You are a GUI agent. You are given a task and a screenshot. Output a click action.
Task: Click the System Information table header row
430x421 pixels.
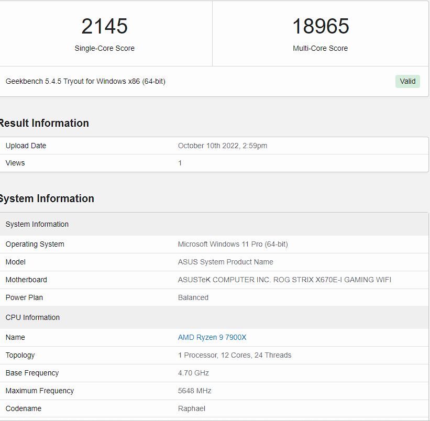(x=214, y=224)
